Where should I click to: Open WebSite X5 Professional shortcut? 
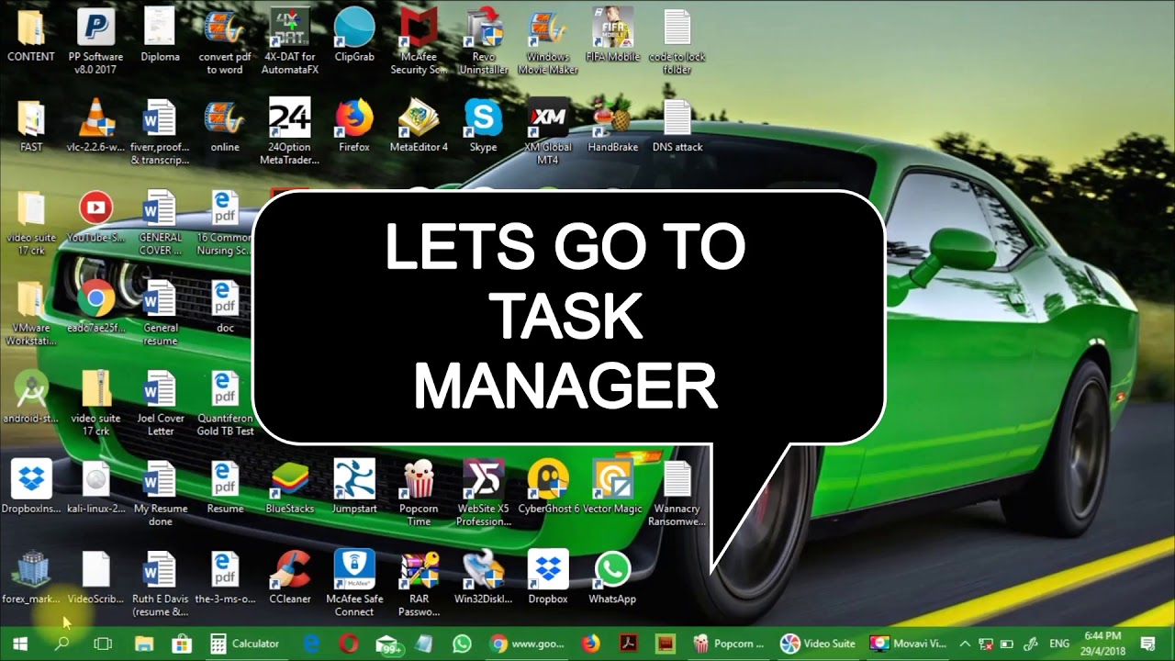483,493
